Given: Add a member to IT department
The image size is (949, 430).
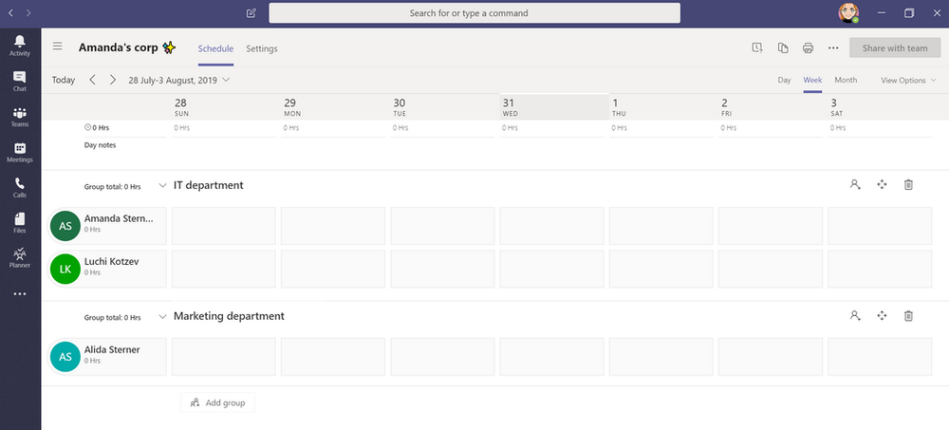Looking at the screenshot, I should 855,185.
